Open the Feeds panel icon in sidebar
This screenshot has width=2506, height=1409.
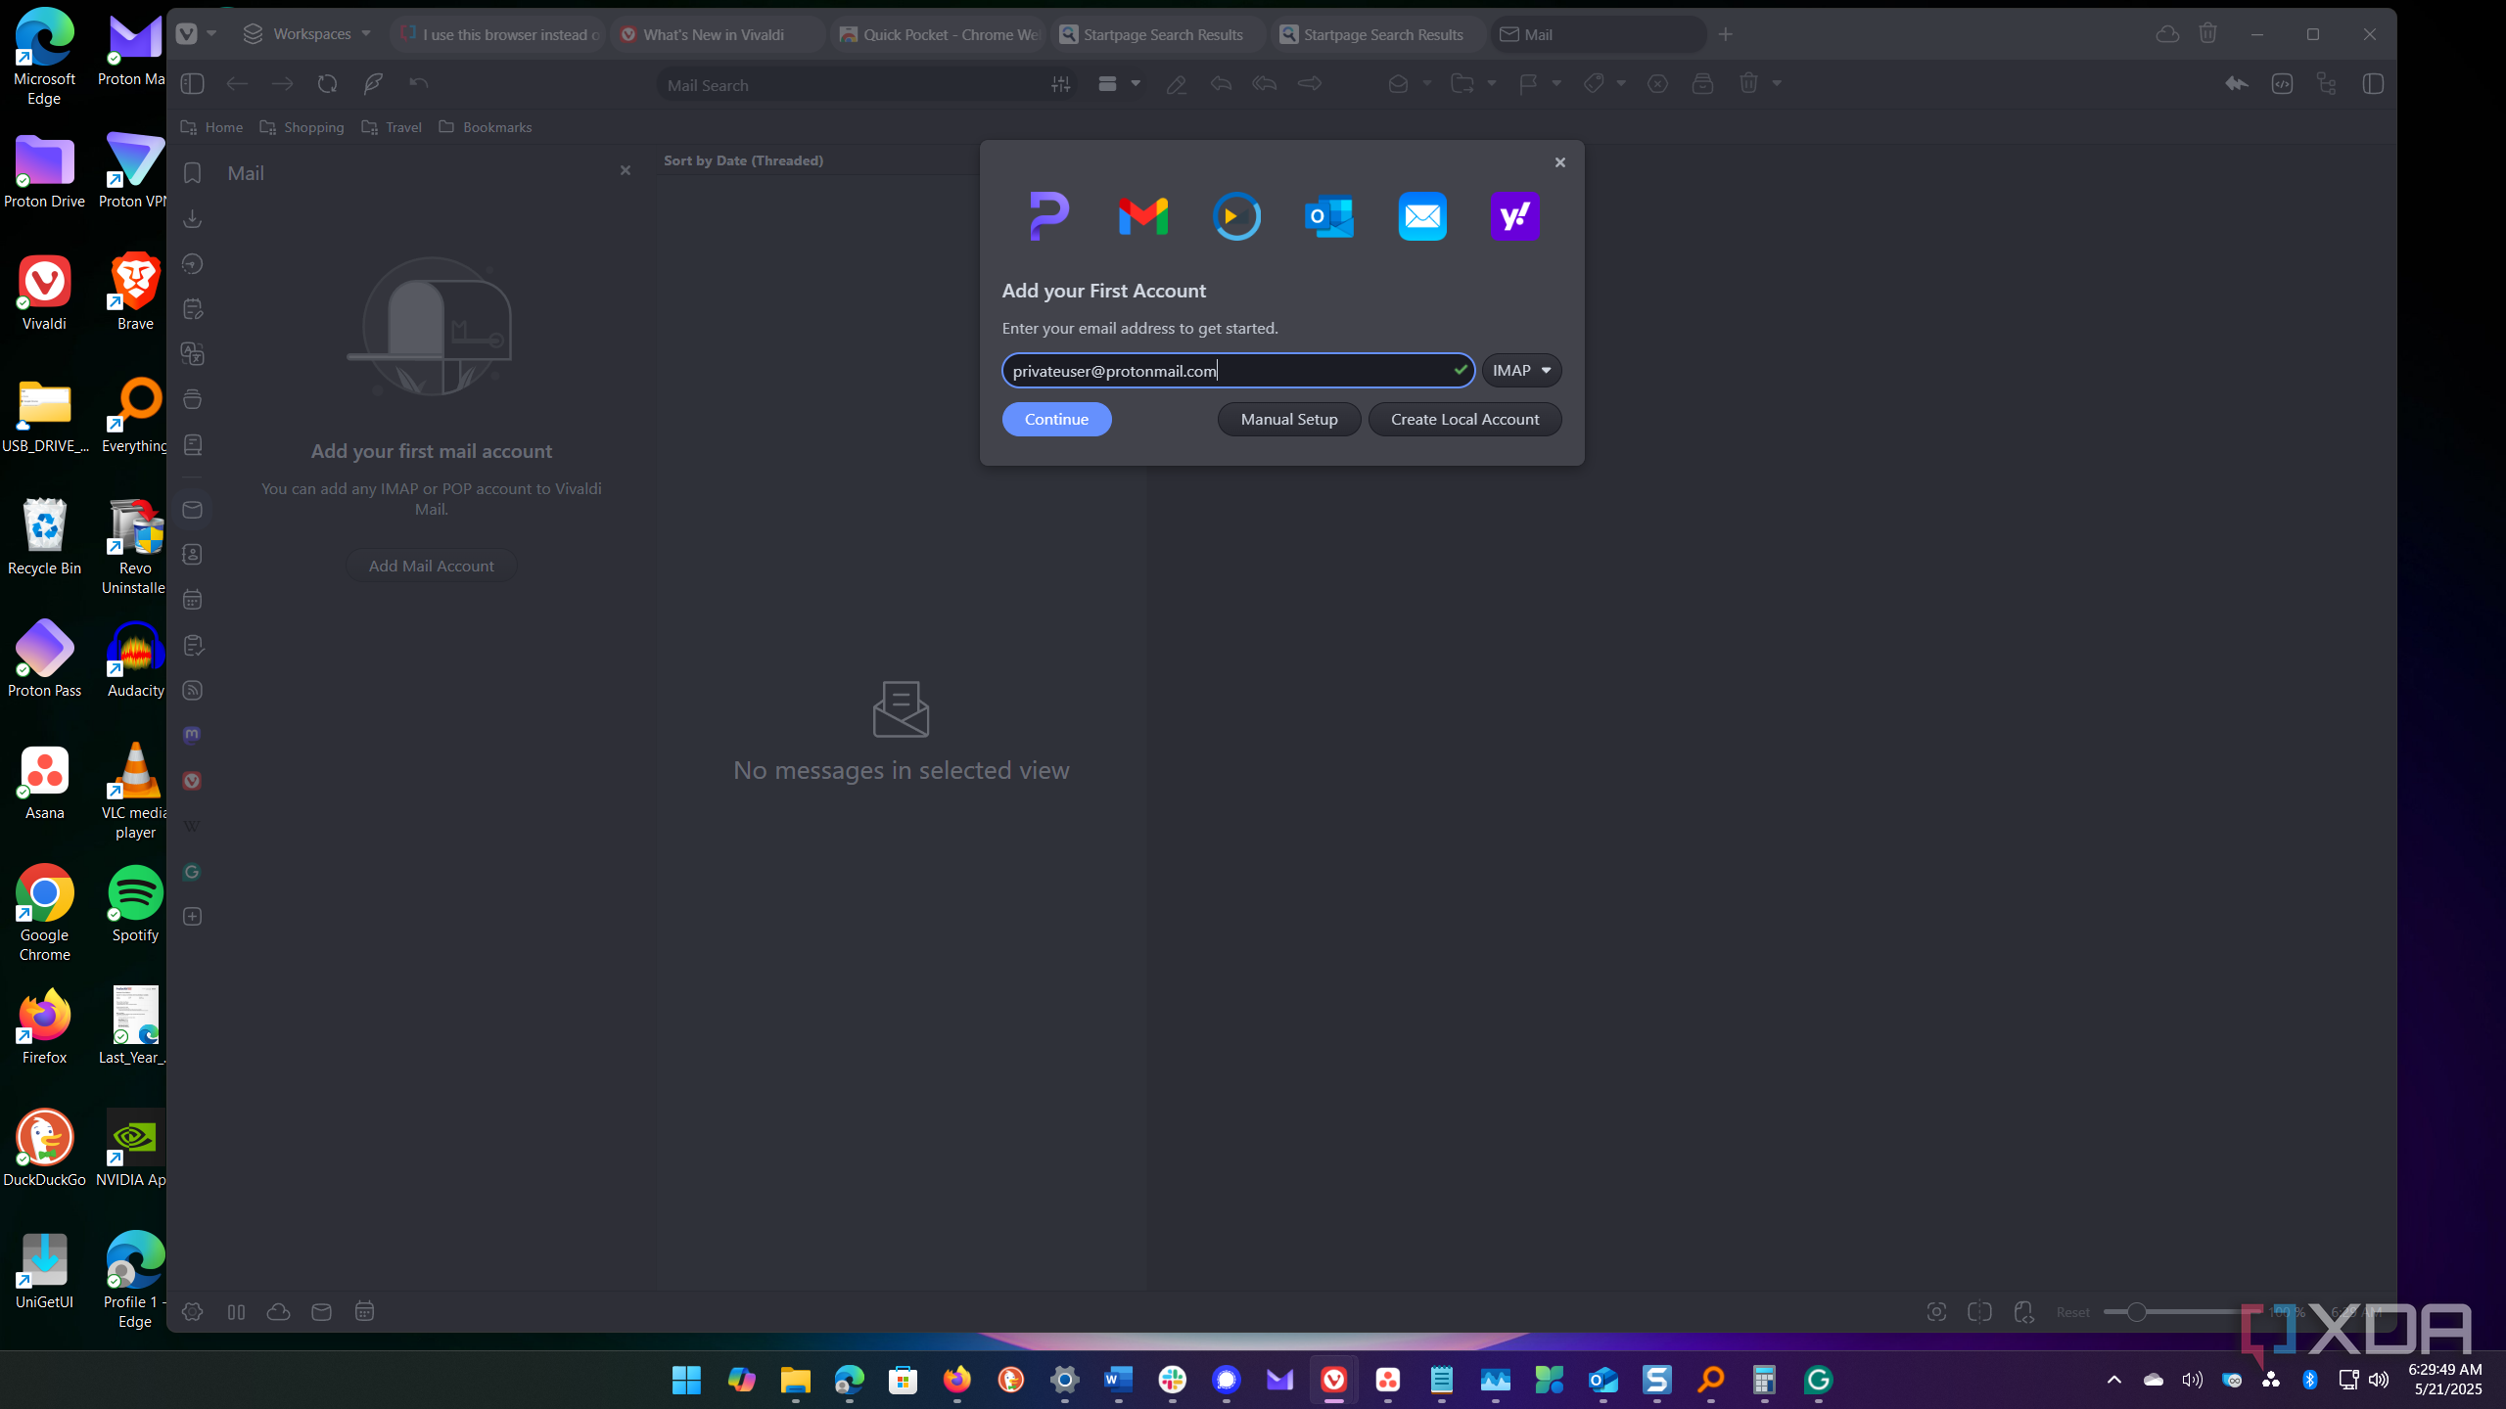pyautogui.click(x=192, y=691)
